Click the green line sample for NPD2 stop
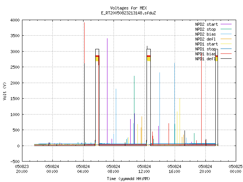The width and height of the screenshot is (243, 182). 226,29
